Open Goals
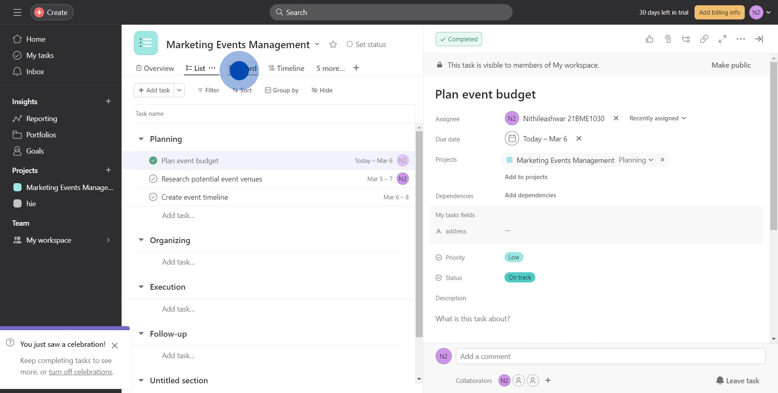Screen dimensions: 778x393 click(28, 151)
